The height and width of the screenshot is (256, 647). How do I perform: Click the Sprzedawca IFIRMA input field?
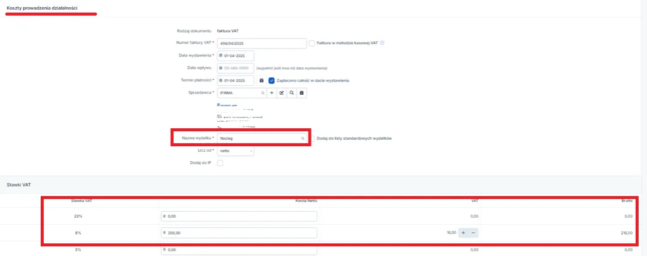pyautogui.click(x=242, y=94)
